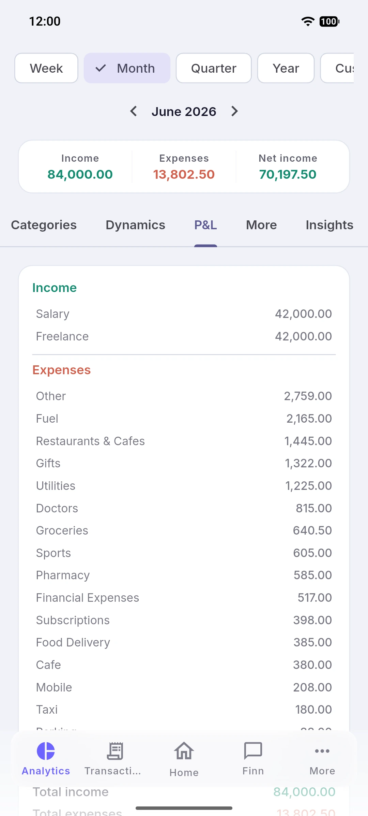Viewport: 368px width, 816px height.
Task: Open the Transactions receipt icon
Action: [x=115, y=751]
